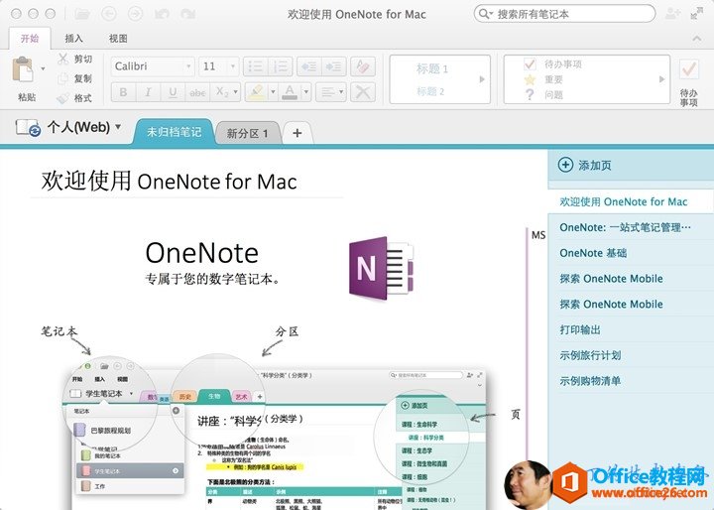
Task: Click the back arrow in title bar
Action: (x=109, y=14)
